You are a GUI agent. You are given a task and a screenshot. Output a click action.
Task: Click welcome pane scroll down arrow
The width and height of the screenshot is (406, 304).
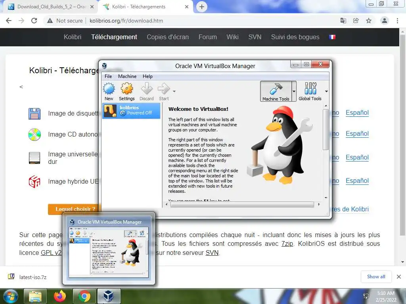coord(326,198)
